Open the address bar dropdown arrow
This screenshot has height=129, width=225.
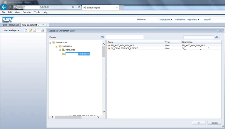click(76, 7)
